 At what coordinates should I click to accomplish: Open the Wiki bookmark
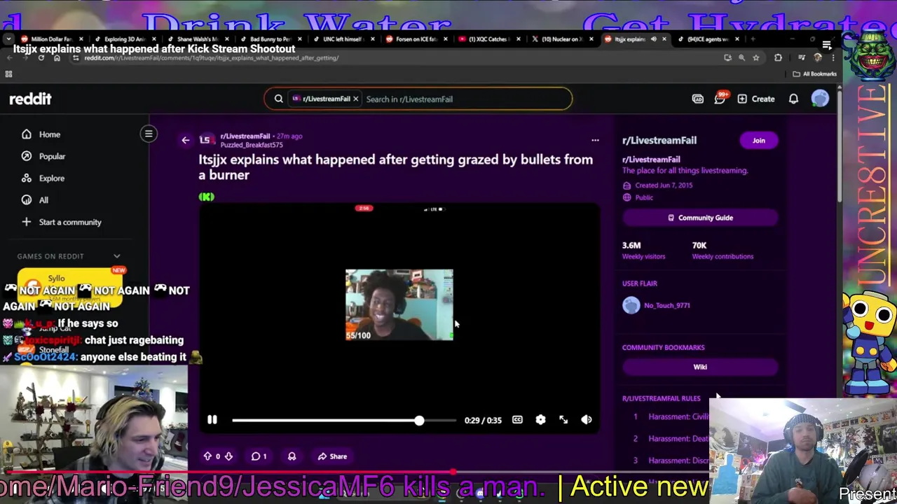[700, 367]
